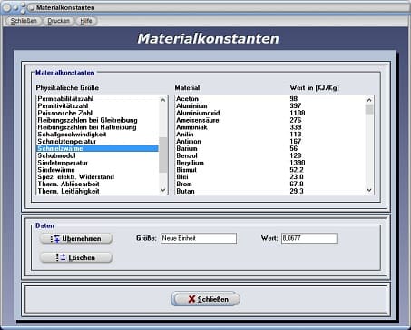Click the Schließen menu button
Viewport: 411px width, 330px height.
coord(24,21)
